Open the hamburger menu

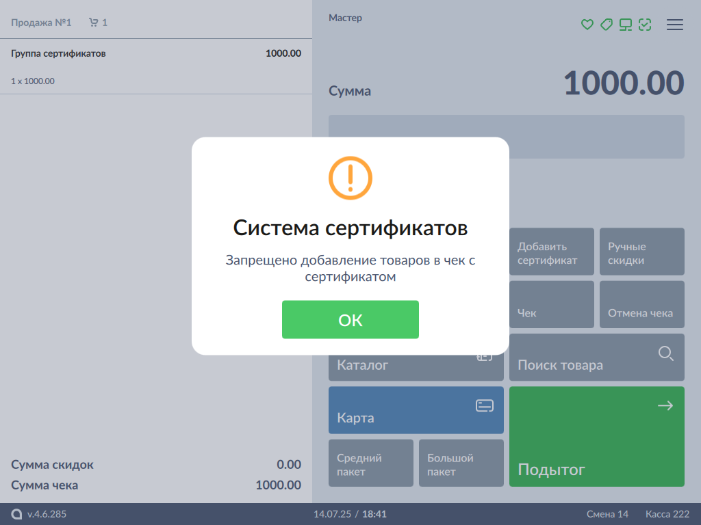click(675, 25)
